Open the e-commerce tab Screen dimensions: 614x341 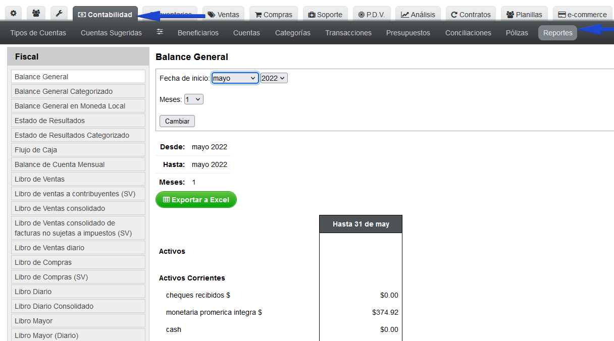pyautogui.click(x=582, y=15)
